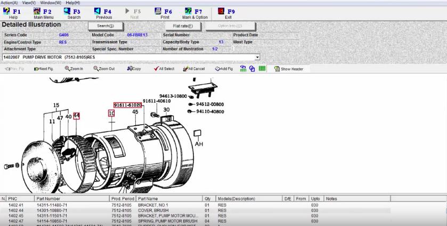
Task: Open the View(V) menu
Action: 29,3
